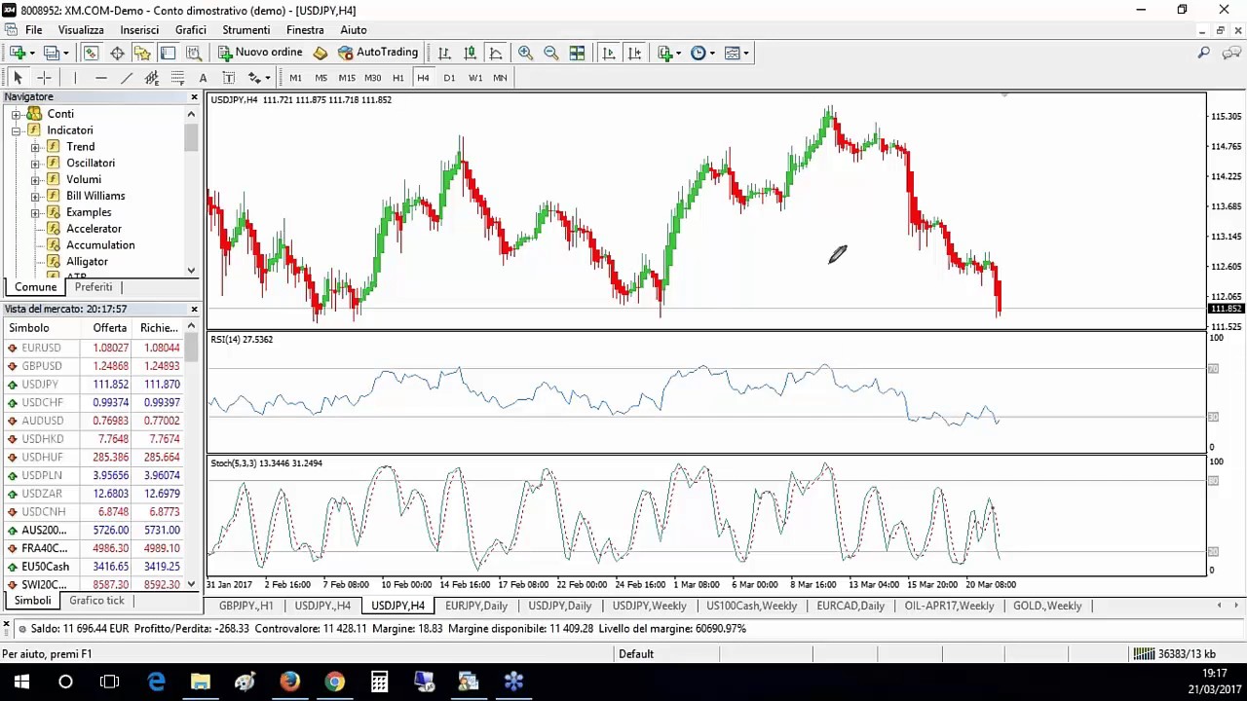Viewport: 1247px width, 701px height.
Task: Select the text label tool
Action: (x=228, y=78)
